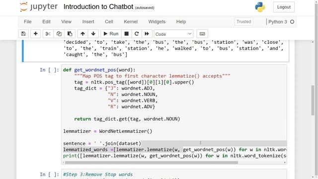Click the In [ ] prompt of def cell
Image resolution: width=318 pixels, height=179 pixels.
pos(49,70)
